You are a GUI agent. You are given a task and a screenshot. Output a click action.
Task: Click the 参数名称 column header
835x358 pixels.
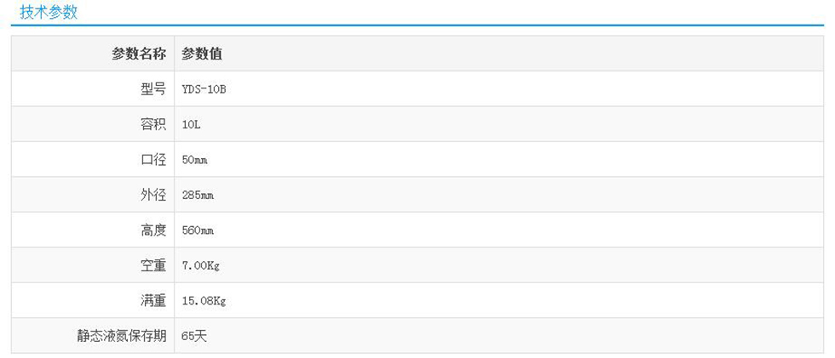(x=138, y=54)
